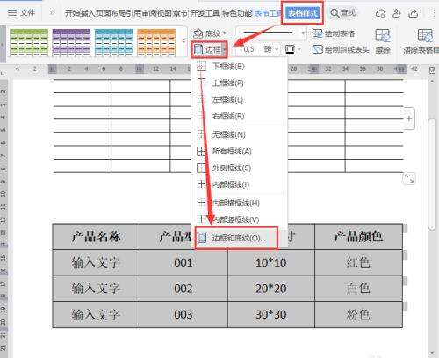Click the share export icon

(414, 13)
